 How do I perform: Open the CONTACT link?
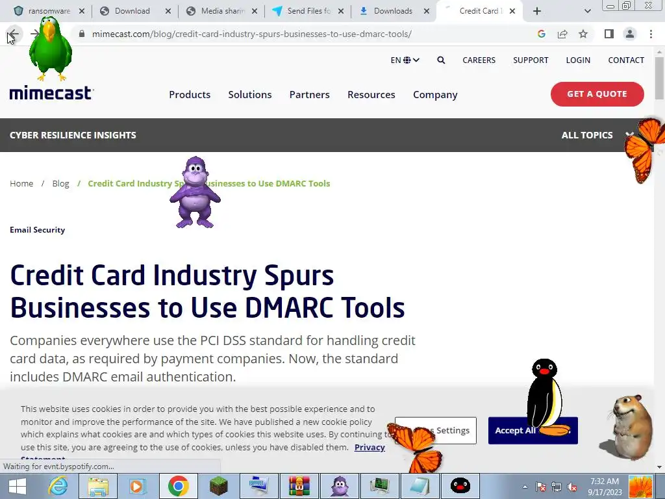pyautogui.click(x=626, y=60)
